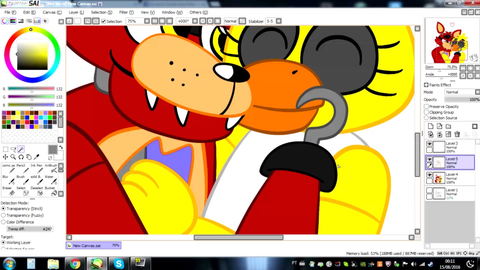480x270 pixels.
Task: Select the rectangular Selection tool
Action: [5, 149]
